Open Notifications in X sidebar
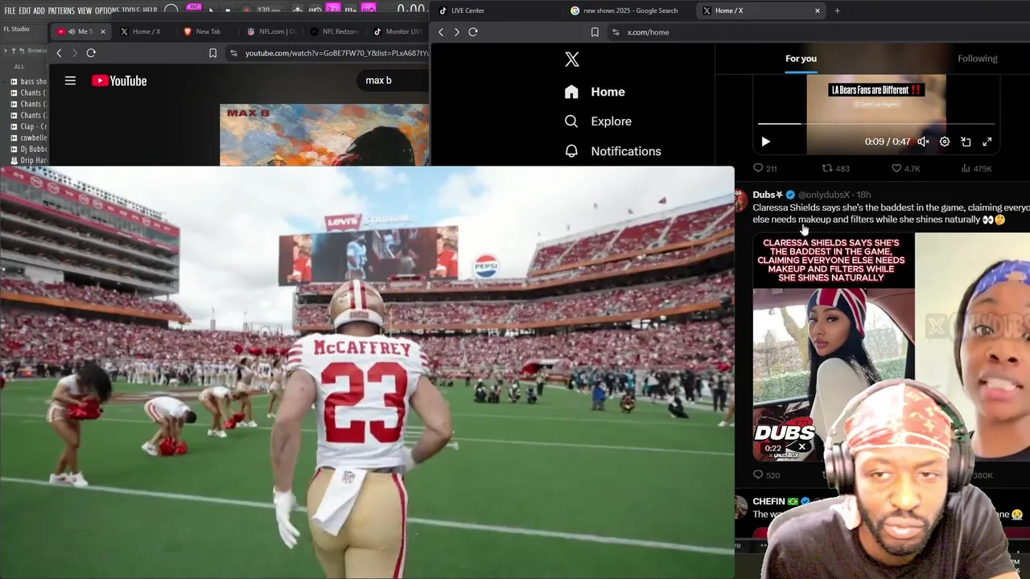Image resolution: width=1030 pixels, height=579 pixels. point(612,151)
